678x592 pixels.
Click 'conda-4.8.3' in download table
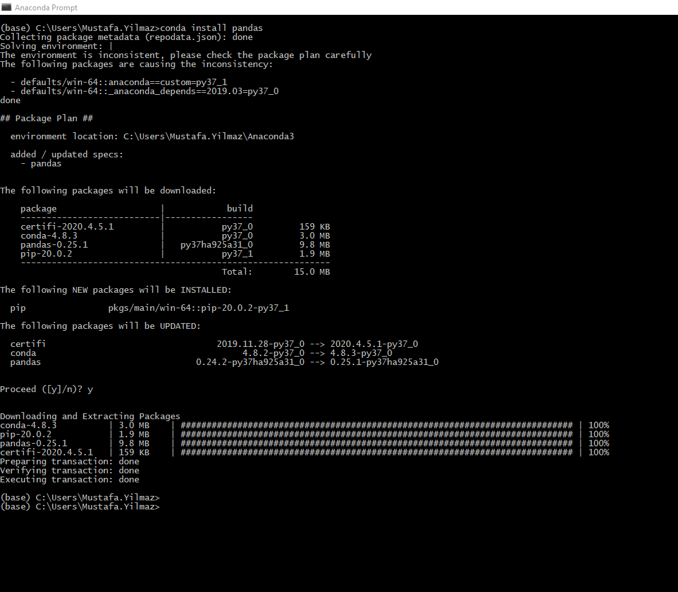(49, 236)
